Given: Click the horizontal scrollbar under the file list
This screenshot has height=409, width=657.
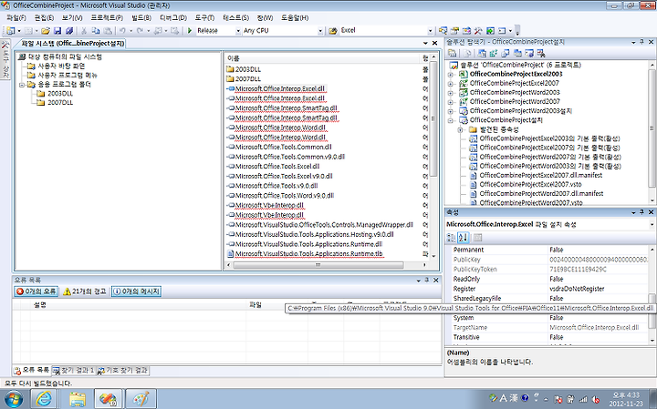Looking at the screenshot, I should pos(318,265).
